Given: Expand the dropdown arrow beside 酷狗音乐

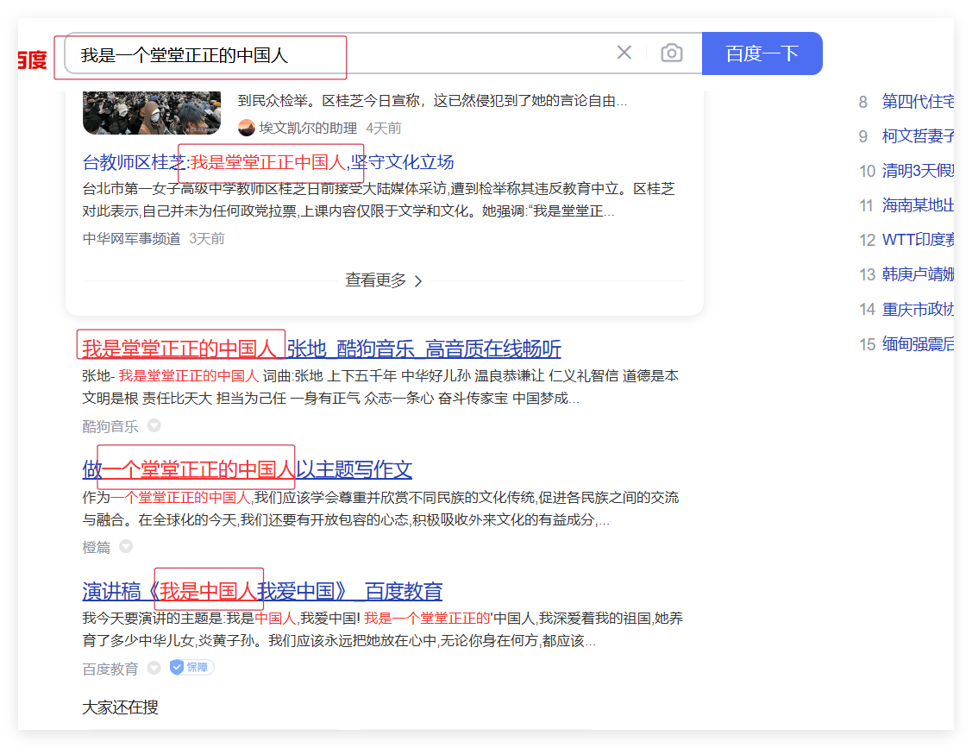Looking at the screenshot, I should [154, 425].
